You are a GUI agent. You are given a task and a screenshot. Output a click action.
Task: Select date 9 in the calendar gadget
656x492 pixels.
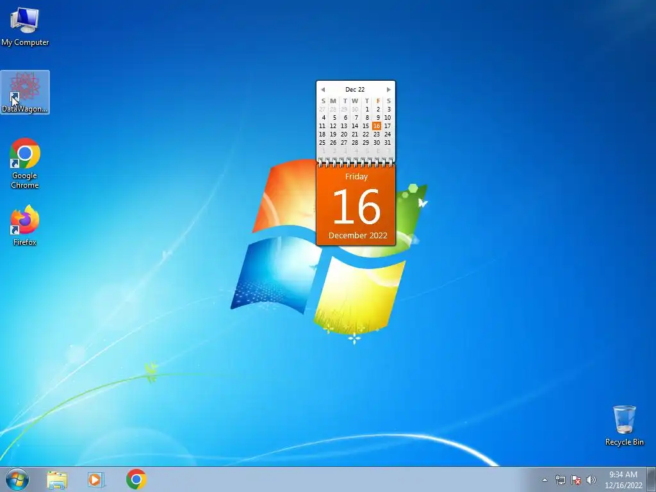point(378,118)
